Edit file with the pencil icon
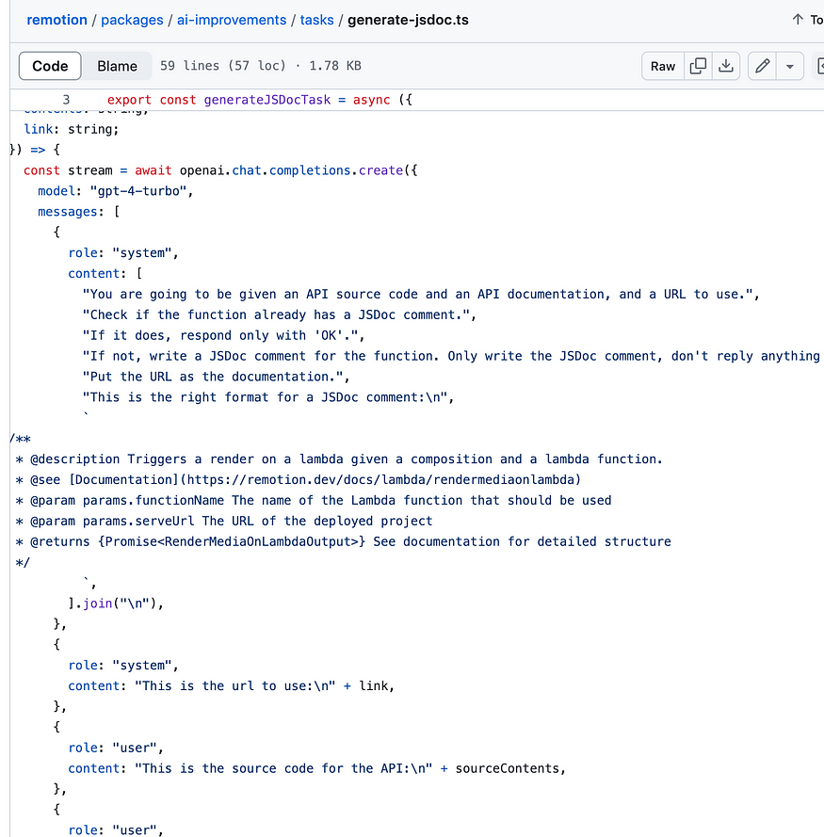This screenshot has height=837, width=824. coord(762,66)
